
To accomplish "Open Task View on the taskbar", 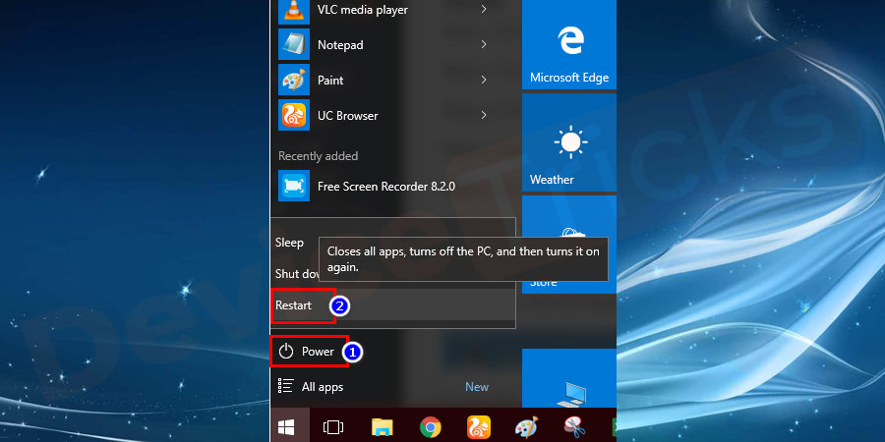I will 332,426.
